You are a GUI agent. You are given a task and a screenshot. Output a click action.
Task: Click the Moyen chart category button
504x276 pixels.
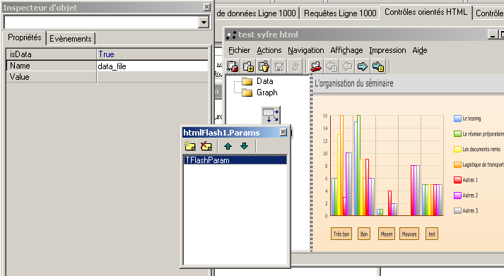click(x=387, y=234)
